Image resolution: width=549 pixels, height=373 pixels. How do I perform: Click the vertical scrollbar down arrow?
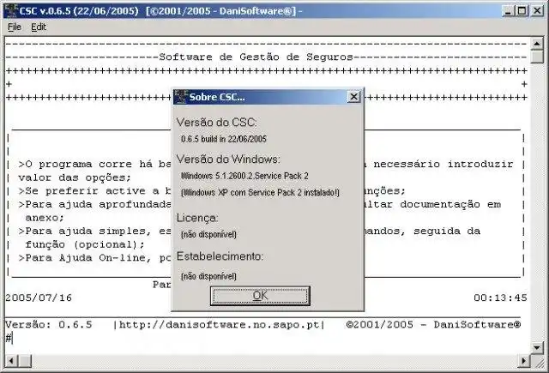point(537,347)
